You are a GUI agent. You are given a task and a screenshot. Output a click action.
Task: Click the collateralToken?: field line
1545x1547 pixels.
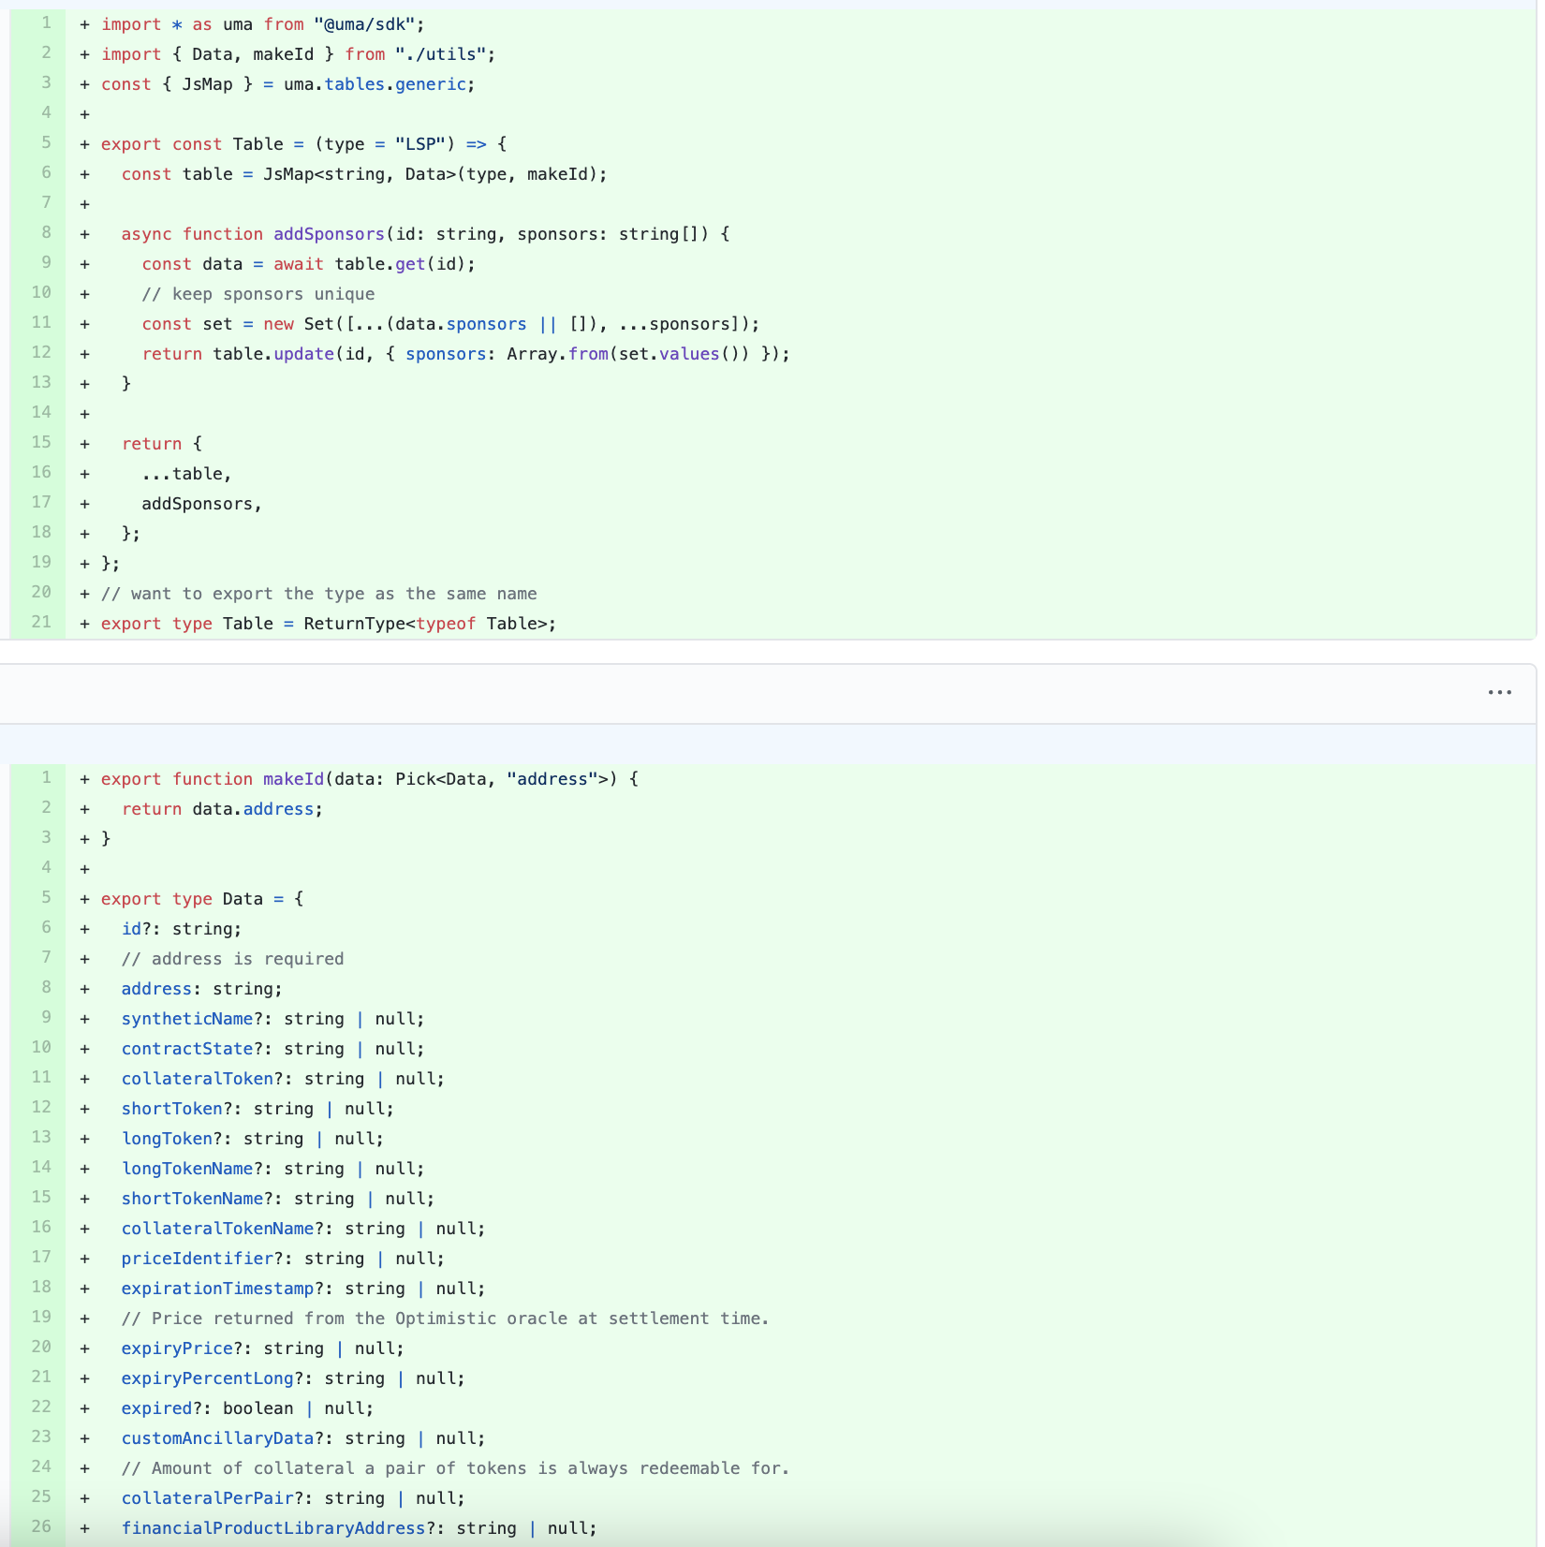[x=283, y=1079]
